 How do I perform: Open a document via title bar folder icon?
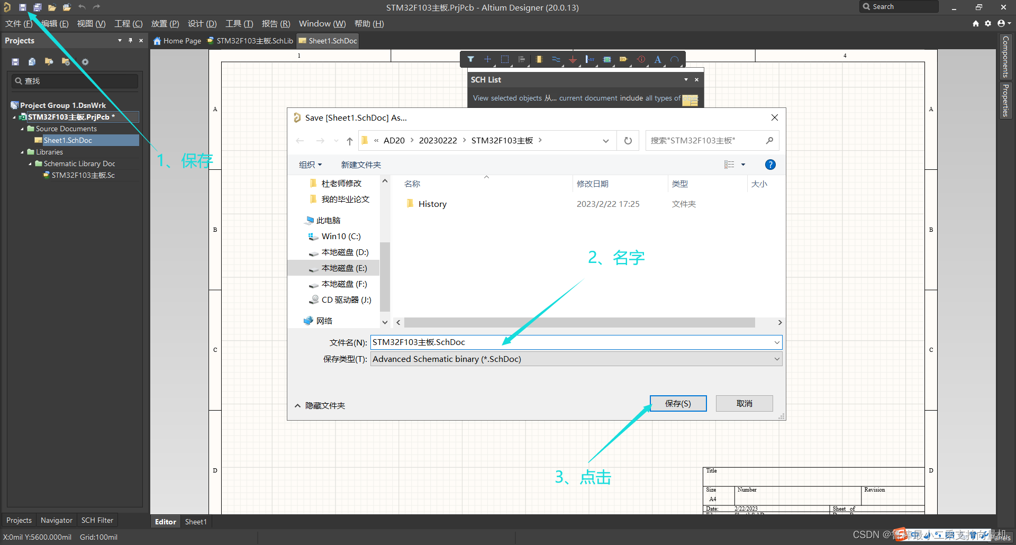coord(52,7)
